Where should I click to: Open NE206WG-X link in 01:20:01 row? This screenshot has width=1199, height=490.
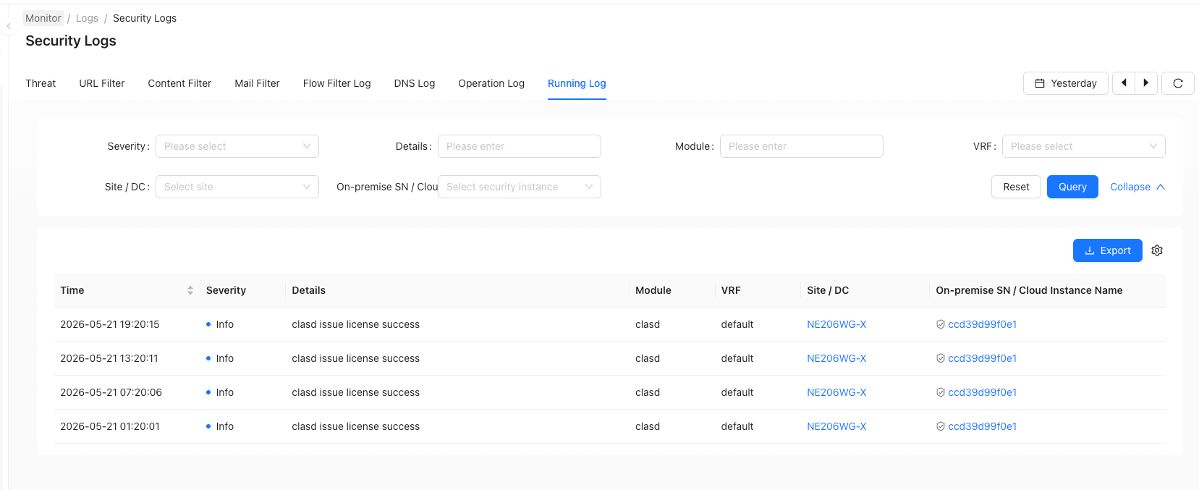(x=836, y=426)
